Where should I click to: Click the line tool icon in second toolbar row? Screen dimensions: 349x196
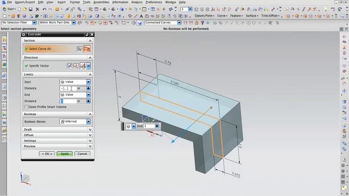tap(136, 16)
